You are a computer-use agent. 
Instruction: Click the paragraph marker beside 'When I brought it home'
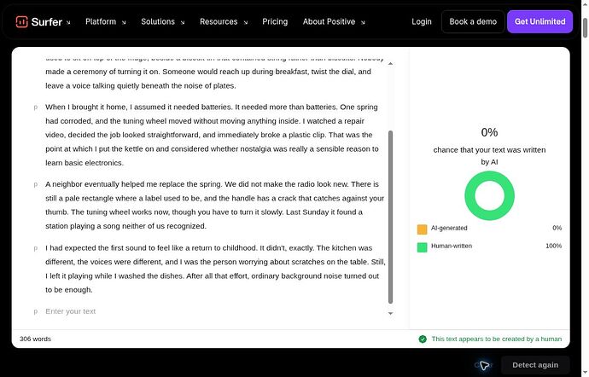click(36, 107)
